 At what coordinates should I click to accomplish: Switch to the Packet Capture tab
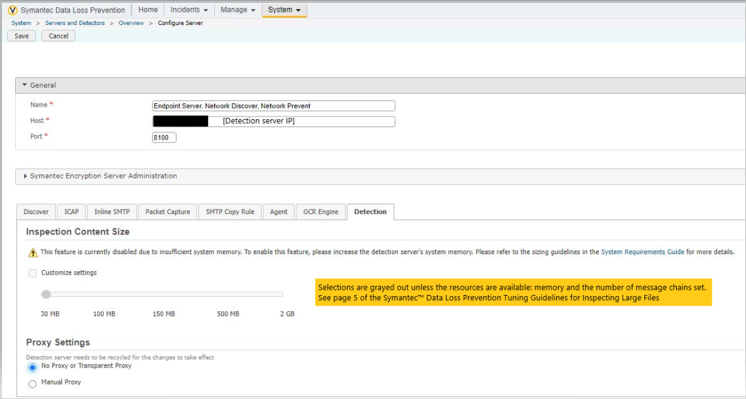point(167,212)
